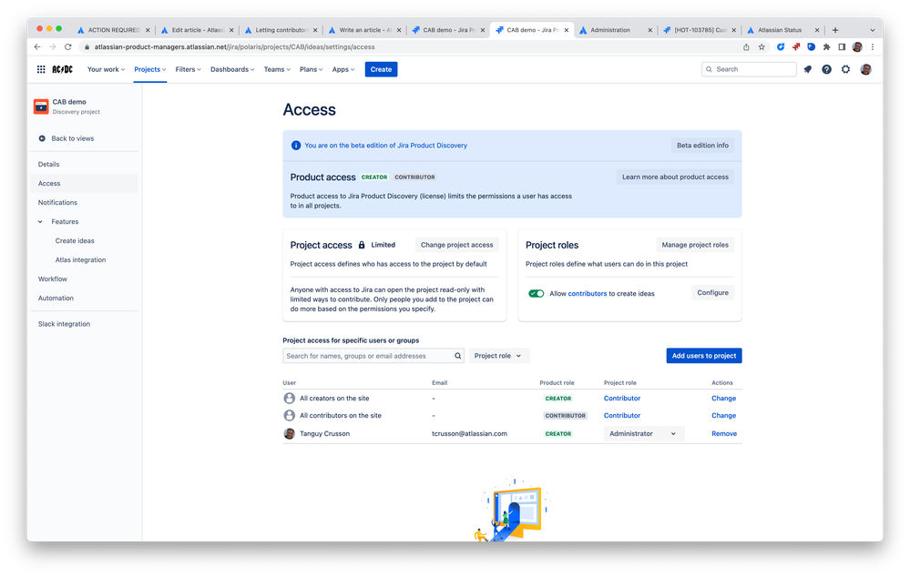This screenshot has height=577, width=910.
Task: Go to Workflow settings
Action: click(53, 279)
